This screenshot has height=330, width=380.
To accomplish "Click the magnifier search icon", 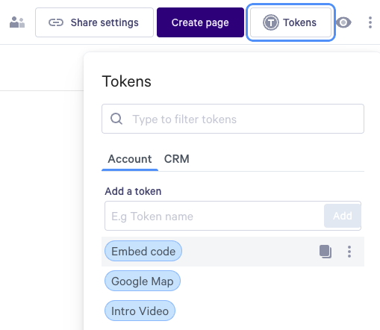I will [116, 119].
